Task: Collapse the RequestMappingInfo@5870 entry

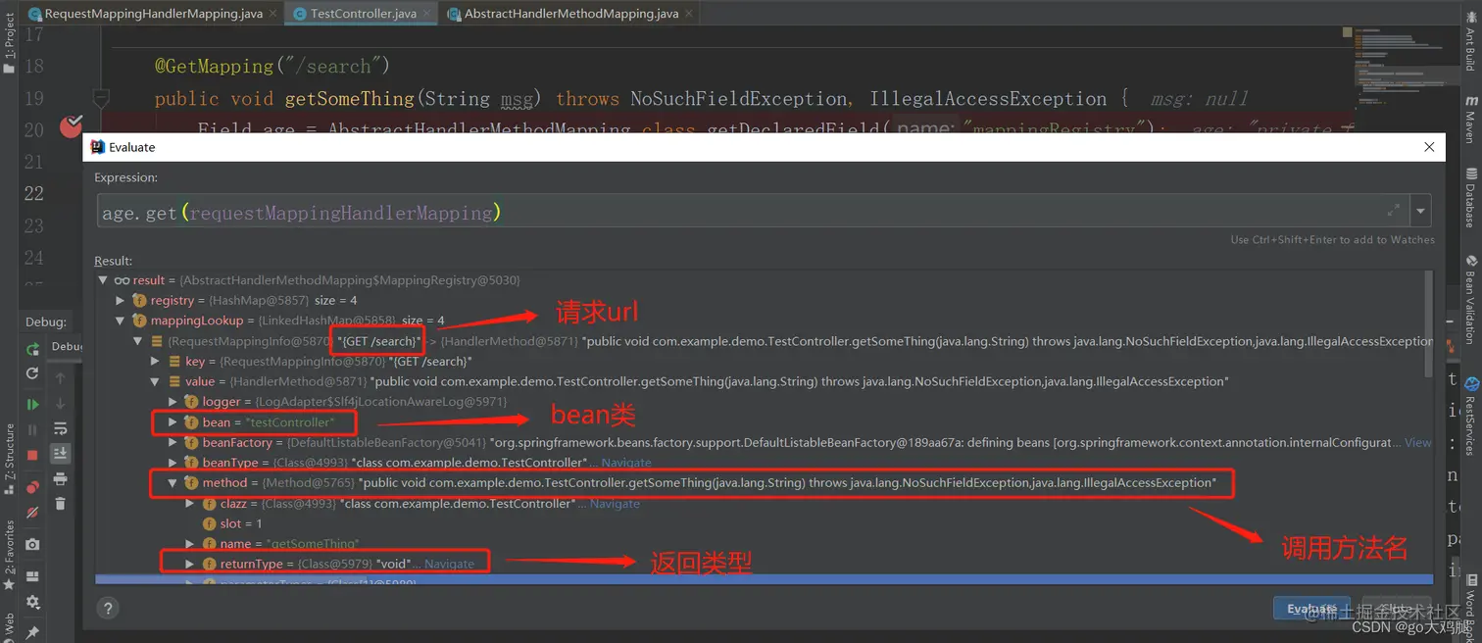Action: tap(137, 341)
